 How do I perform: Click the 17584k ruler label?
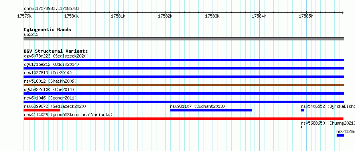(259, 16)
